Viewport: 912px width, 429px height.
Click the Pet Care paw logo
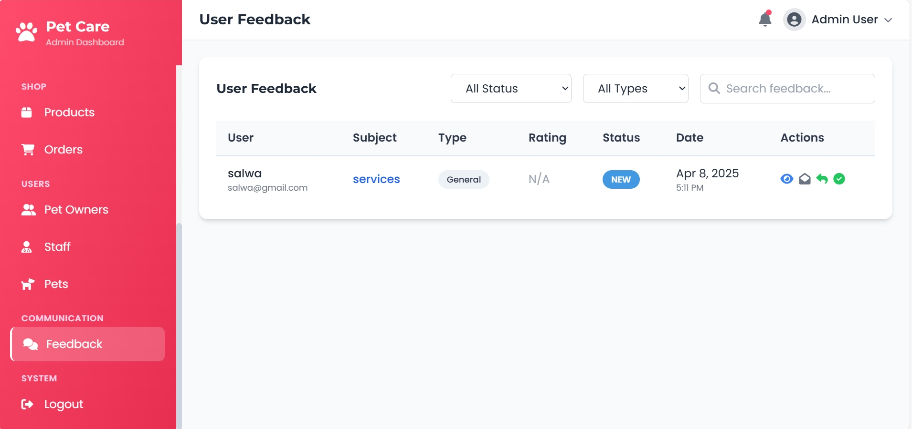26,32
